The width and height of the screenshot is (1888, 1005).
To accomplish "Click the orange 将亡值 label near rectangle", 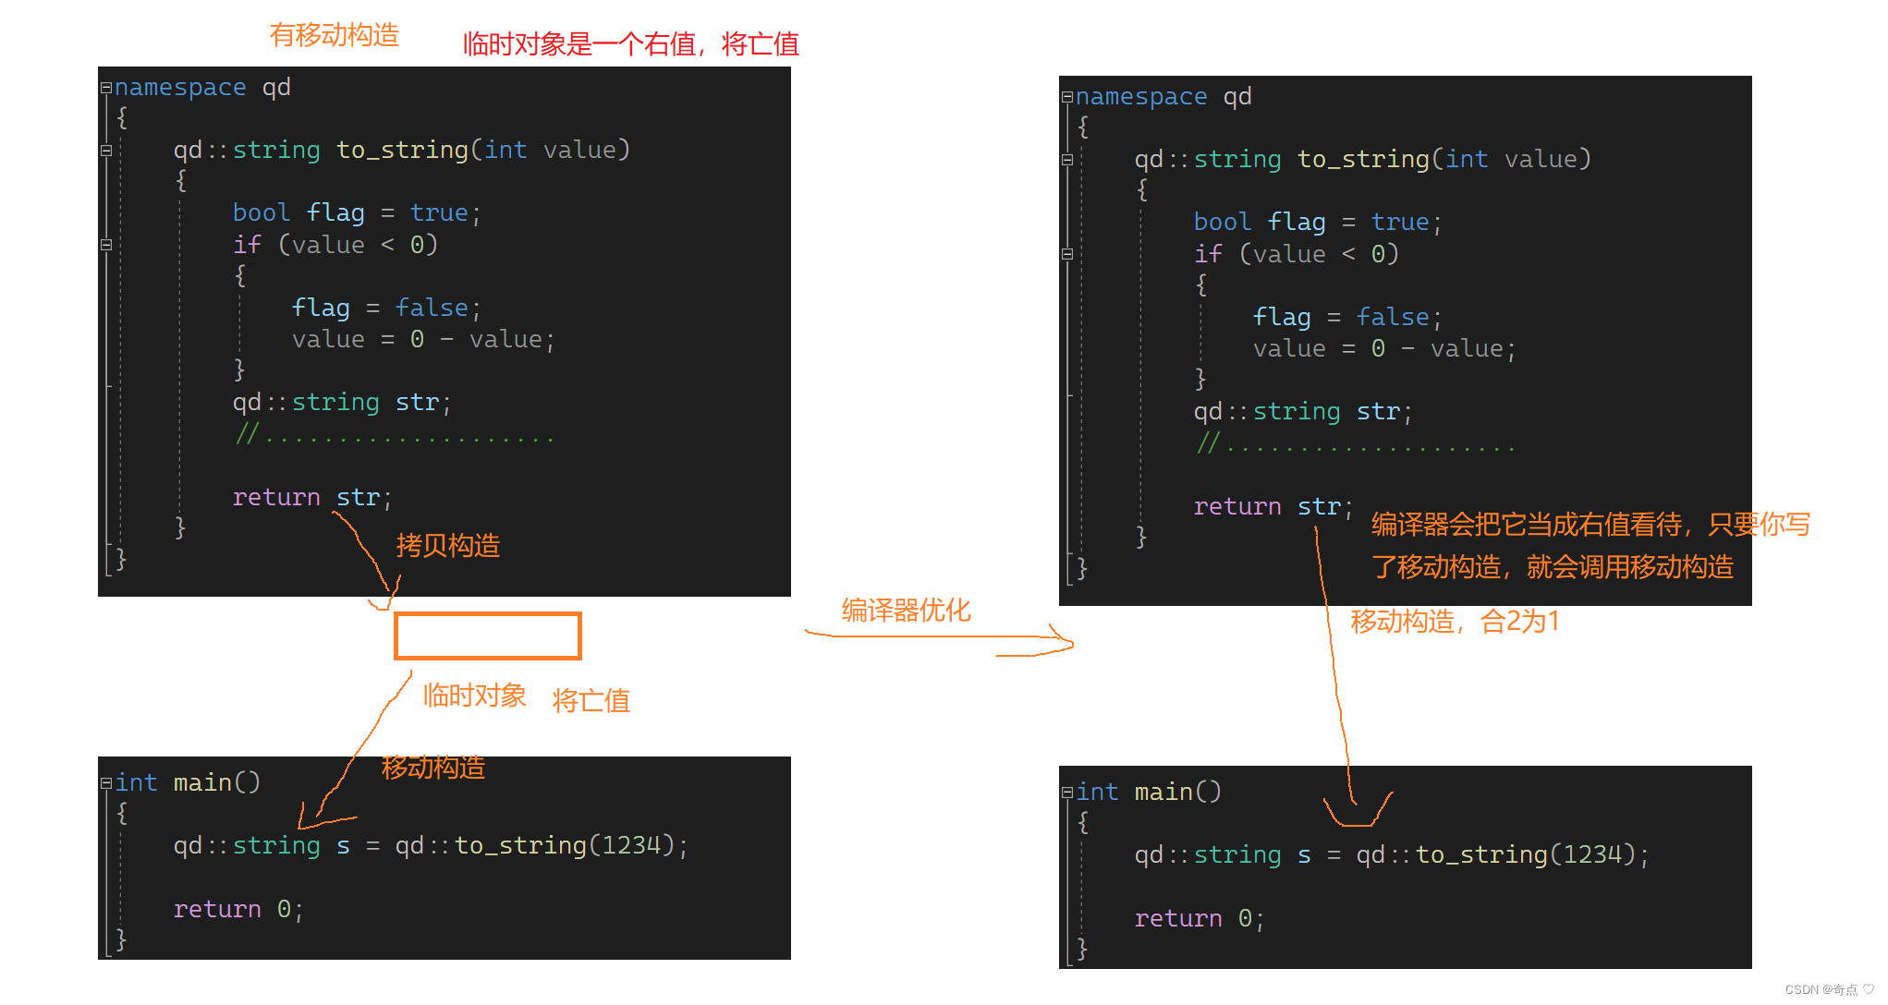I will (591, 701).
